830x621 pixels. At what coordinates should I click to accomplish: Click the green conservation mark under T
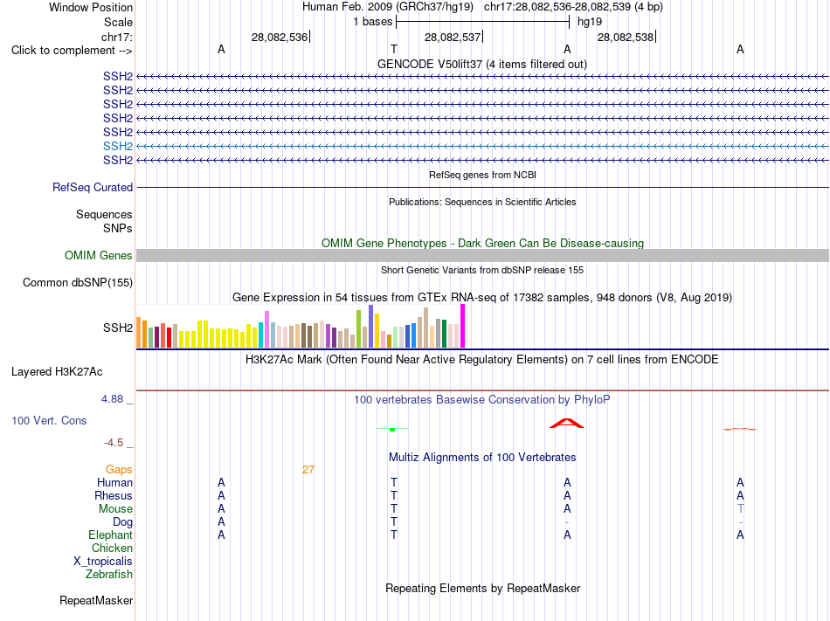(x=392, y=429)
